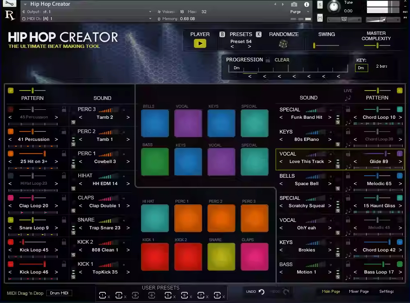Trigger the green BASS pad
This screenshot has height=303, width=410.
coord(155,161)
